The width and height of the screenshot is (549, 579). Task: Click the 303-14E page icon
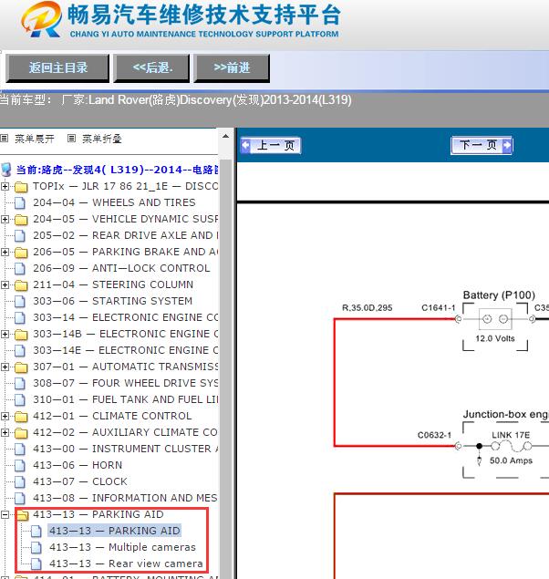(x=20, y=350)
